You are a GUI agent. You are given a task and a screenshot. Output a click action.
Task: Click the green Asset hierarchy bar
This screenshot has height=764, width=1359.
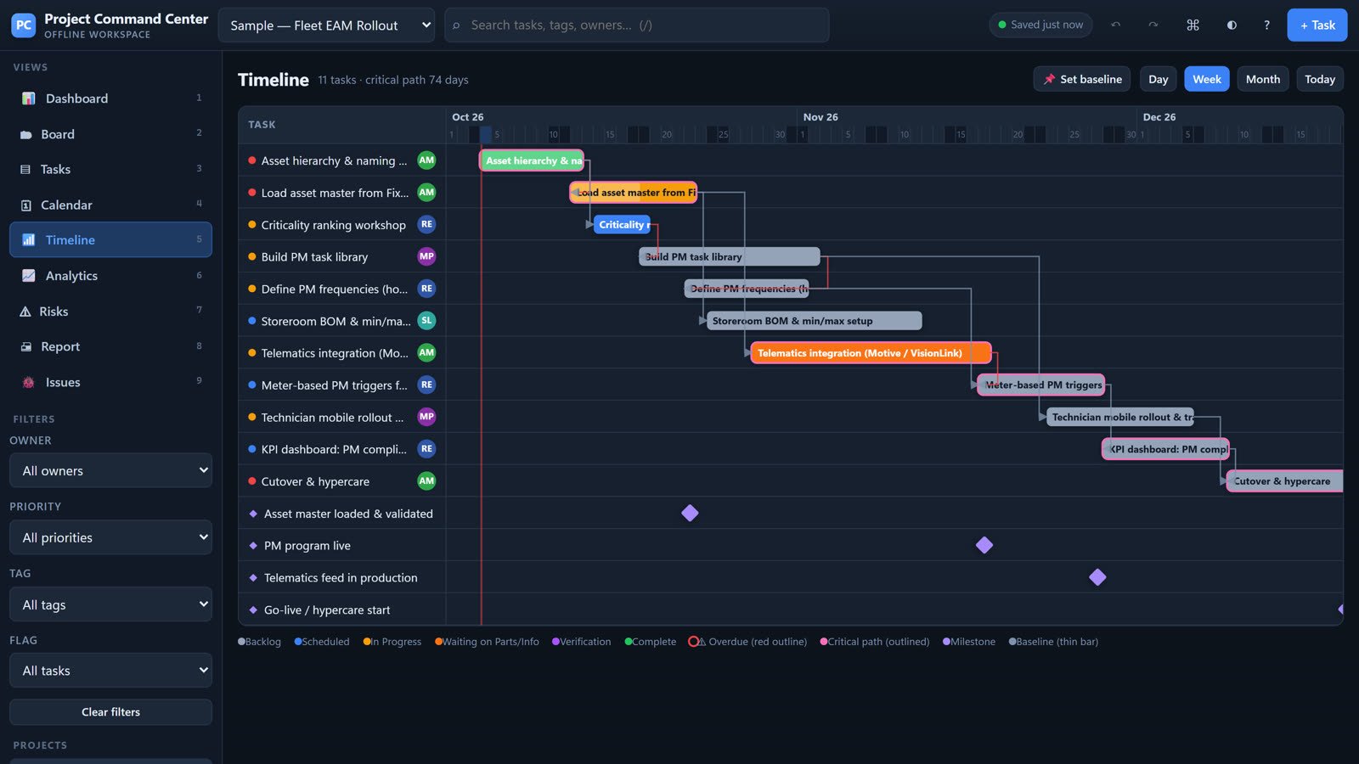tap(532, 160)
